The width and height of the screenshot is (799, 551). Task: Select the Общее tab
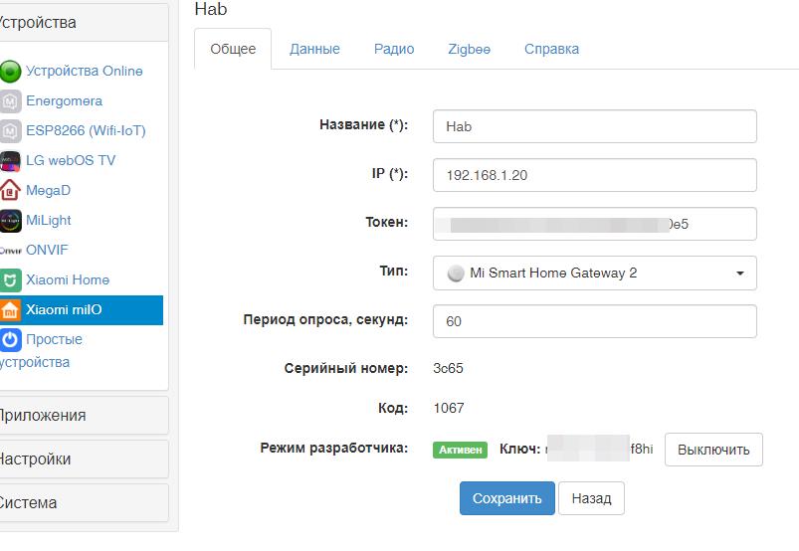tap(233, 49)
